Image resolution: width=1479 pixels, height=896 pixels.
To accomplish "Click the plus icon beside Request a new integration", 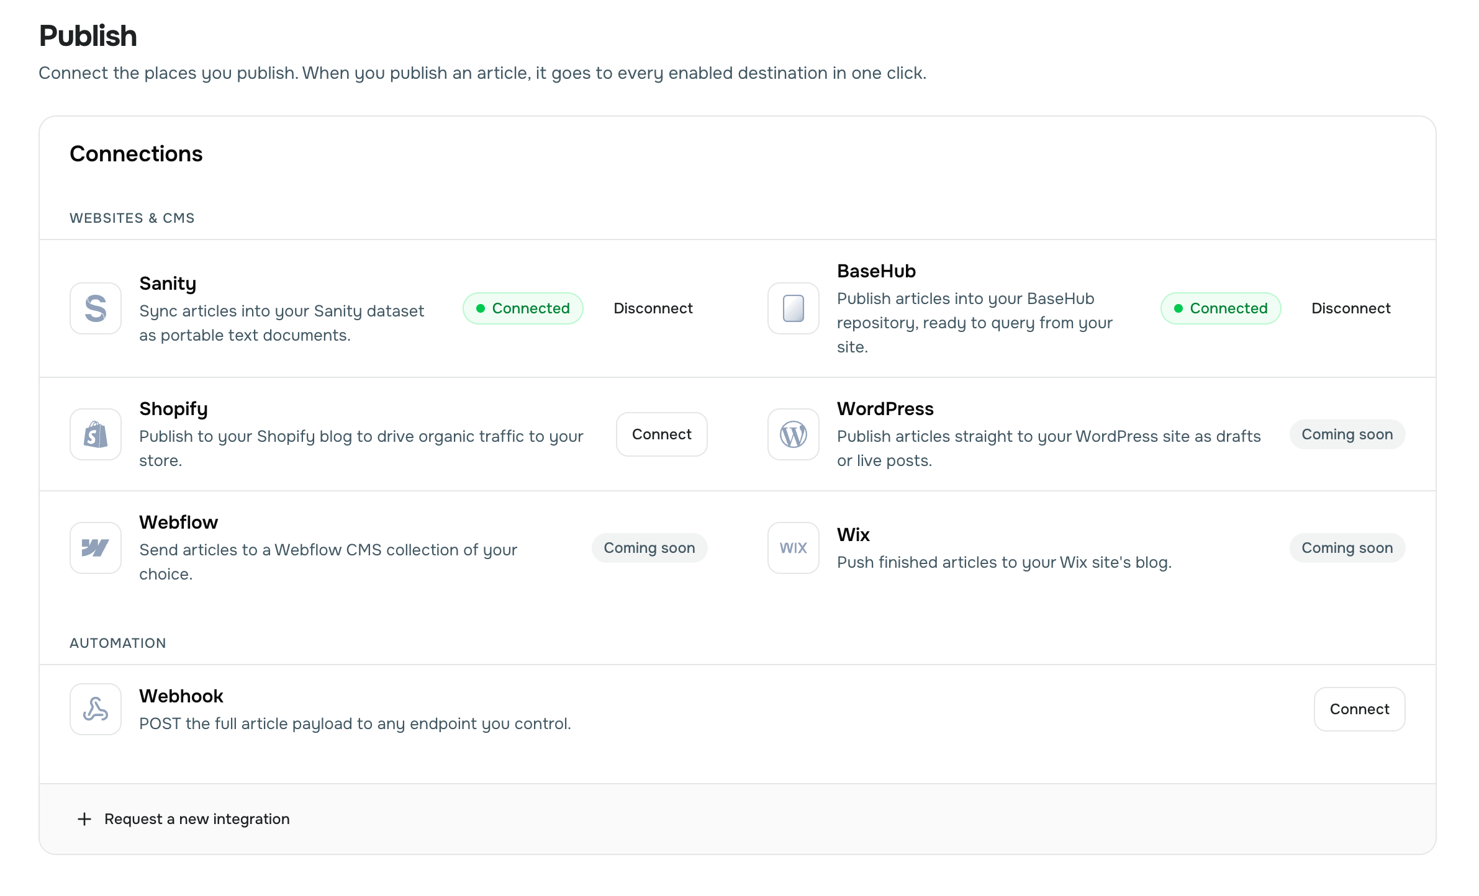I will (84, 819).
